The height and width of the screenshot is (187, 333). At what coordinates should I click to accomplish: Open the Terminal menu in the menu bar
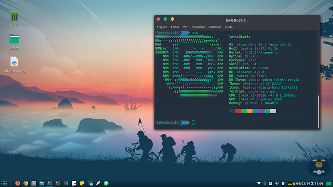tap(215, 27)
